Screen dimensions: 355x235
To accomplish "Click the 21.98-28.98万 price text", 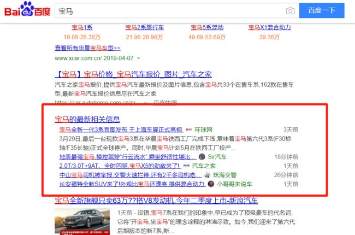I will pyautogui.click(x=144, y=37).
